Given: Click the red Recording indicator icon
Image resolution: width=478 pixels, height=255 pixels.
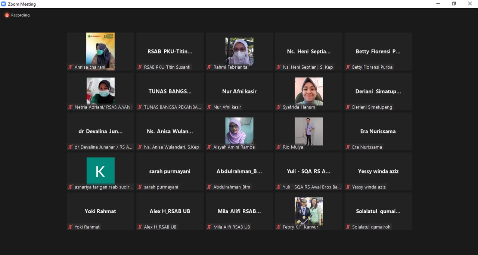Looking at the screenshot, I should click(7, 15).
